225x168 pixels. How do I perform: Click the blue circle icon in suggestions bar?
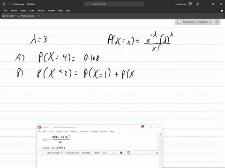(121, 153)
